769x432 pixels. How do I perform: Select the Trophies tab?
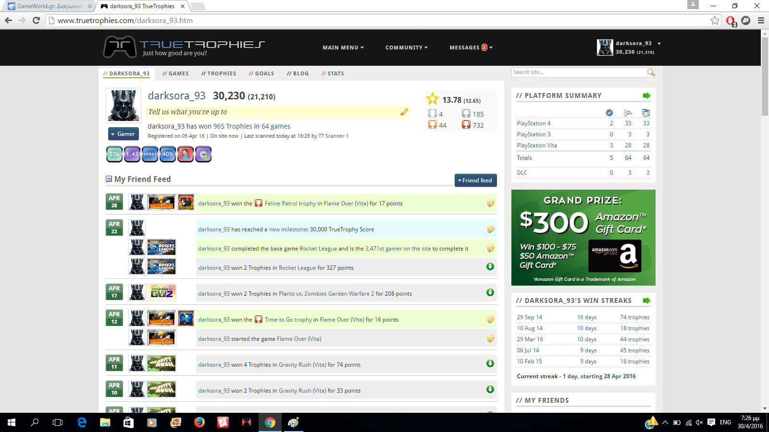point(219,73)
